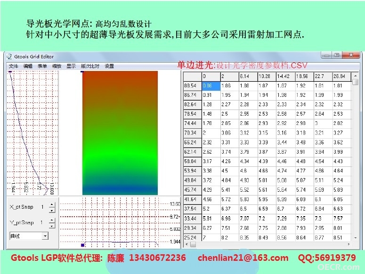
Task: Maximize the Gtools Grid Editor window
Action: 337,55
